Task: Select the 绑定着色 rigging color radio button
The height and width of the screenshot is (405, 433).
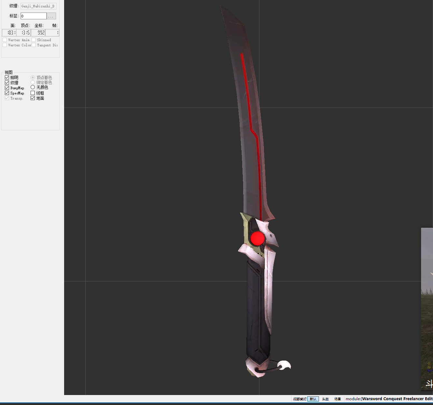Action: [x=33, y=82]
